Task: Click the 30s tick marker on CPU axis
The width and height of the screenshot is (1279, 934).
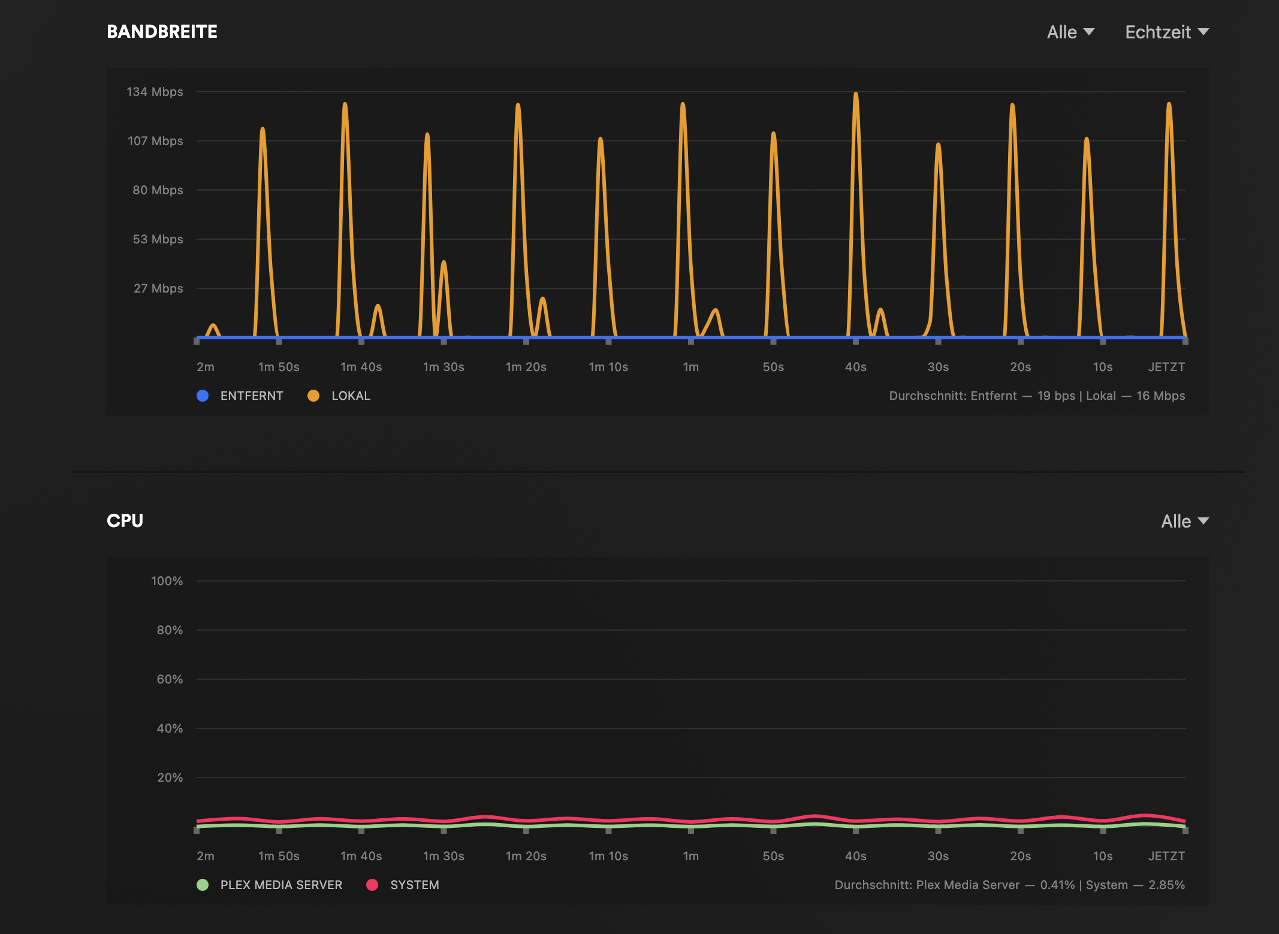Action: pyautogui.click(x=938, y=830)
